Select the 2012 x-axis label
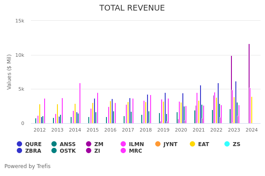265x176 pixels. (x=40, y=130)
